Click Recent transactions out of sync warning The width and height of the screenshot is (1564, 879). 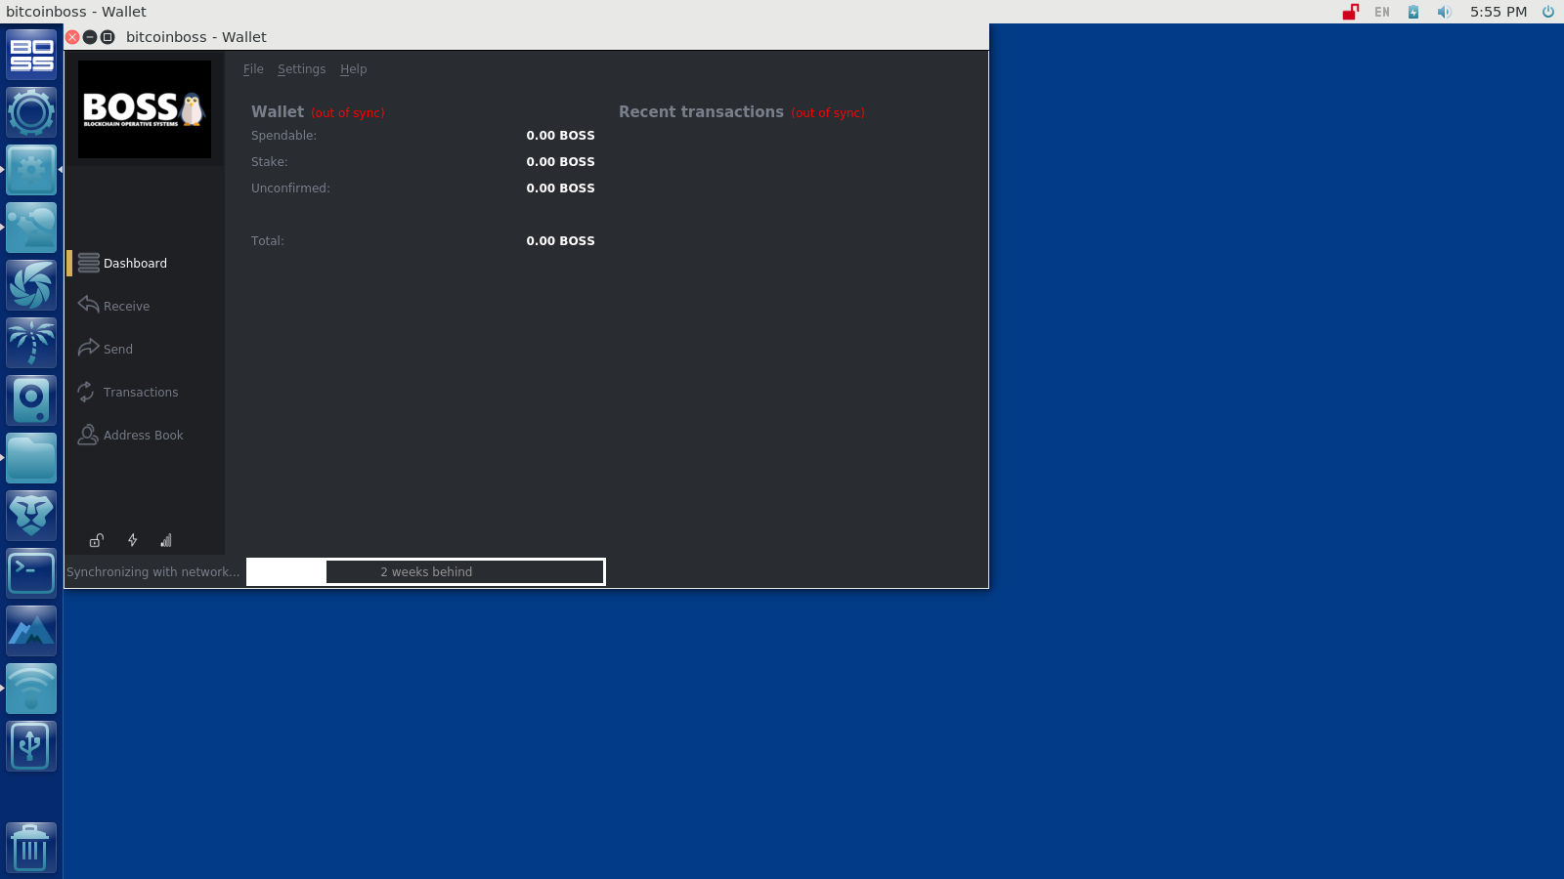828,113
